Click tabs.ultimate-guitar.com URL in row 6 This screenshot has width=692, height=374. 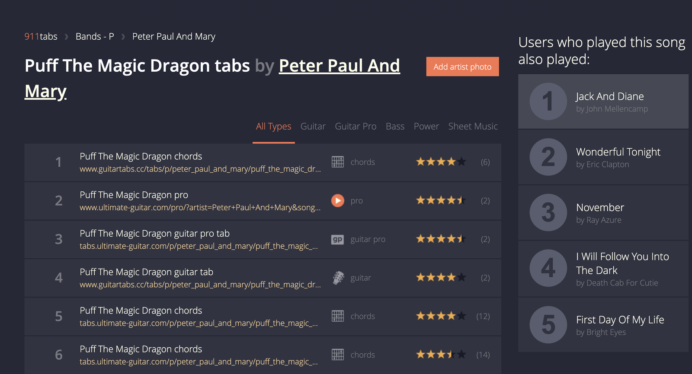pos(199,361)
